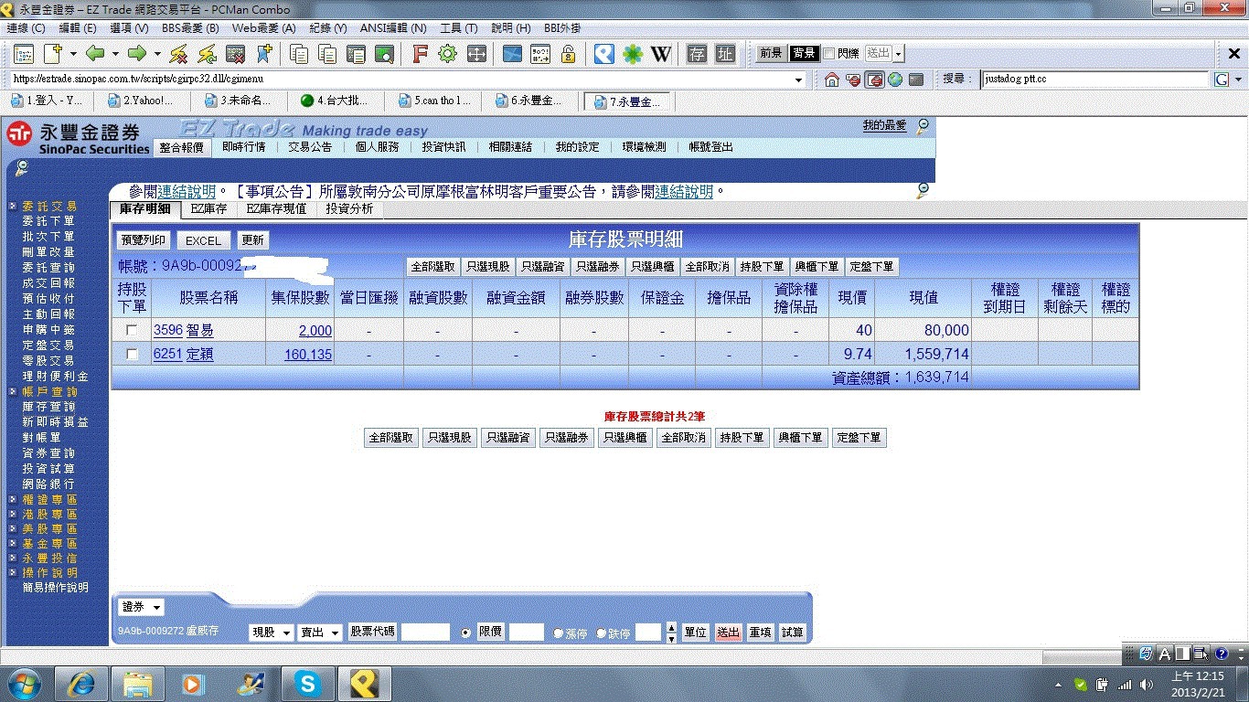
Task: Click the padlock icon in toolbar
Action: coord(568,54)
